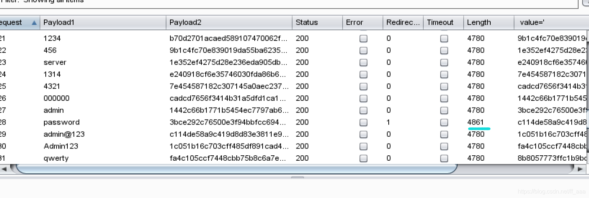Click Payload2 cell 'cadcd7656f3414b31a5dfd1ca1...'
Image resolution: width=589 pixels, height=198 pixels.
coord(228,98)
